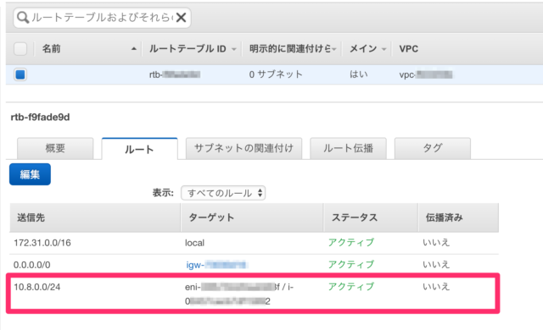Switch to サブネットの関連付け tab

244,148
